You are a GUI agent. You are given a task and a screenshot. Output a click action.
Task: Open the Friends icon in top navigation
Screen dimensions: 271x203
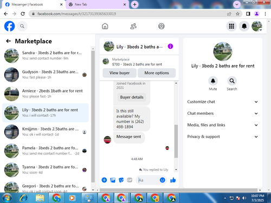tap(133, 27)
